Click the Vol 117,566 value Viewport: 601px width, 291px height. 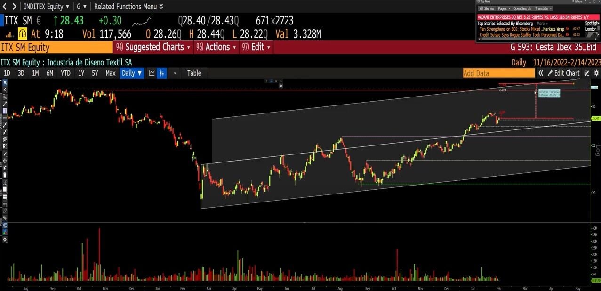pyautogui.click(x=107, y=34)
